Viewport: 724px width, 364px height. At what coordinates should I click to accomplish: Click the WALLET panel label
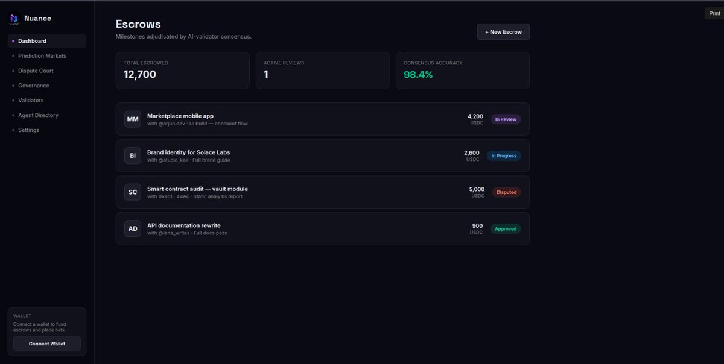click(22, 315)
